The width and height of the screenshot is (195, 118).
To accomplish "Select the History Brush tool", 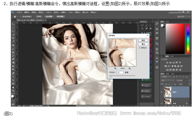I will 13,56.
